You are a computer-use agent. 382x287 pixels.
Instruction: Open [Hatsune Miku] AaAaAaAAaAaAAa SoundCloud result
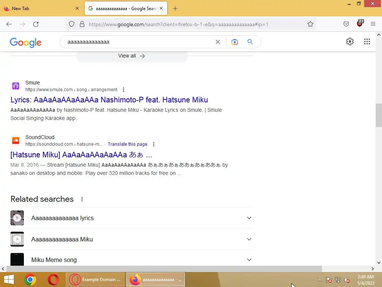(x=81, y=155)
